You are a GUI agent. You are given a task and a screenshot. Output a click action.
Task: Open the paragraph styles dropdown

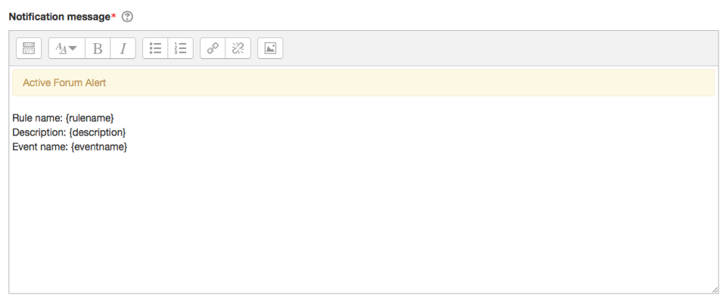[x=67, y=48]
